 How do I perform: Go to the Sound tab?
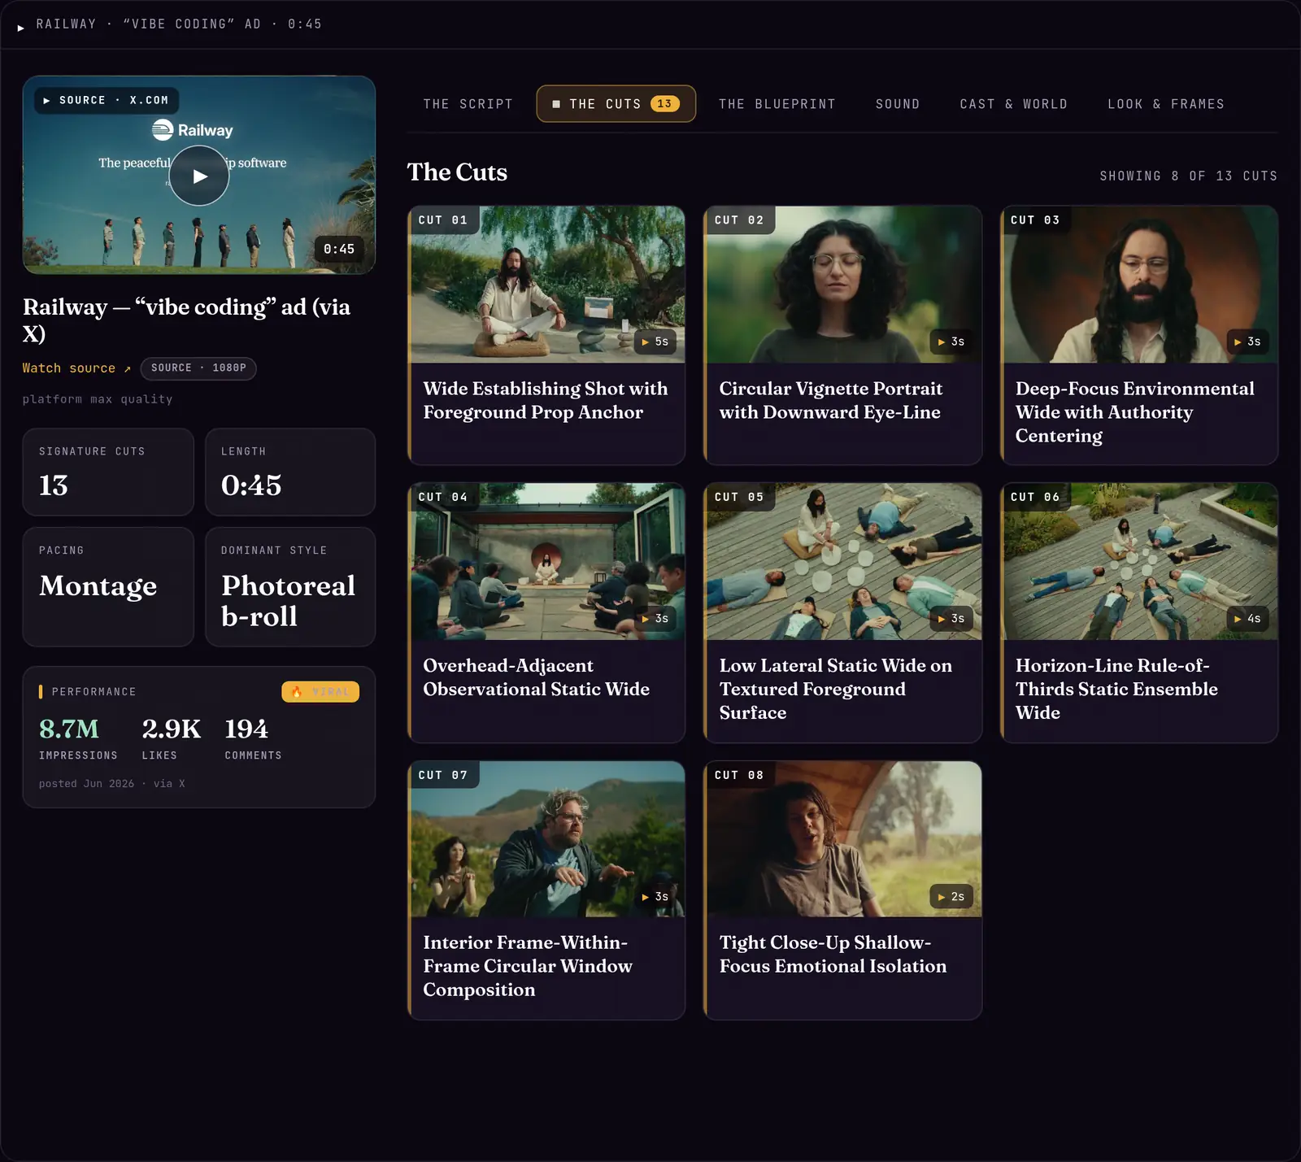coord(898,104)
